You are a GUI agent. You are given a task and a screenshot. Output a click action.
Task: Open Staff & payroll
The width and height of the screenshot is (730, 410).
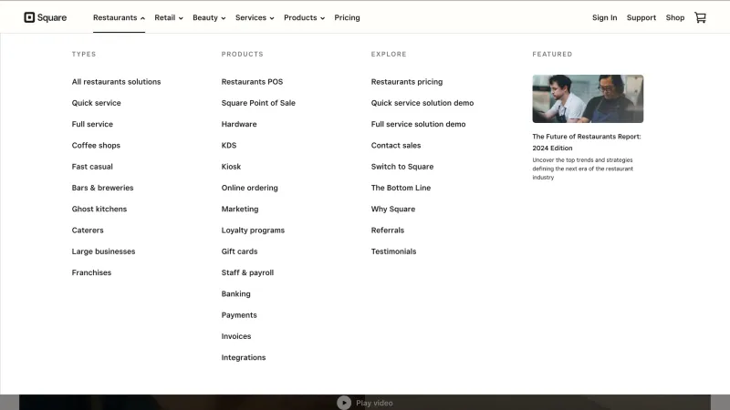coord(247,272)
